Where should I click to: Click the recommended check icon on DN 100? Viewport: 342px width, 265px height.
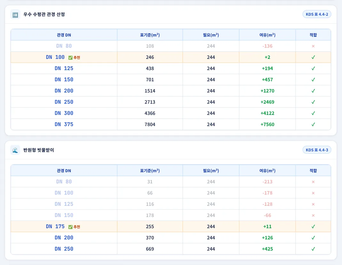(x=70, y=58)
